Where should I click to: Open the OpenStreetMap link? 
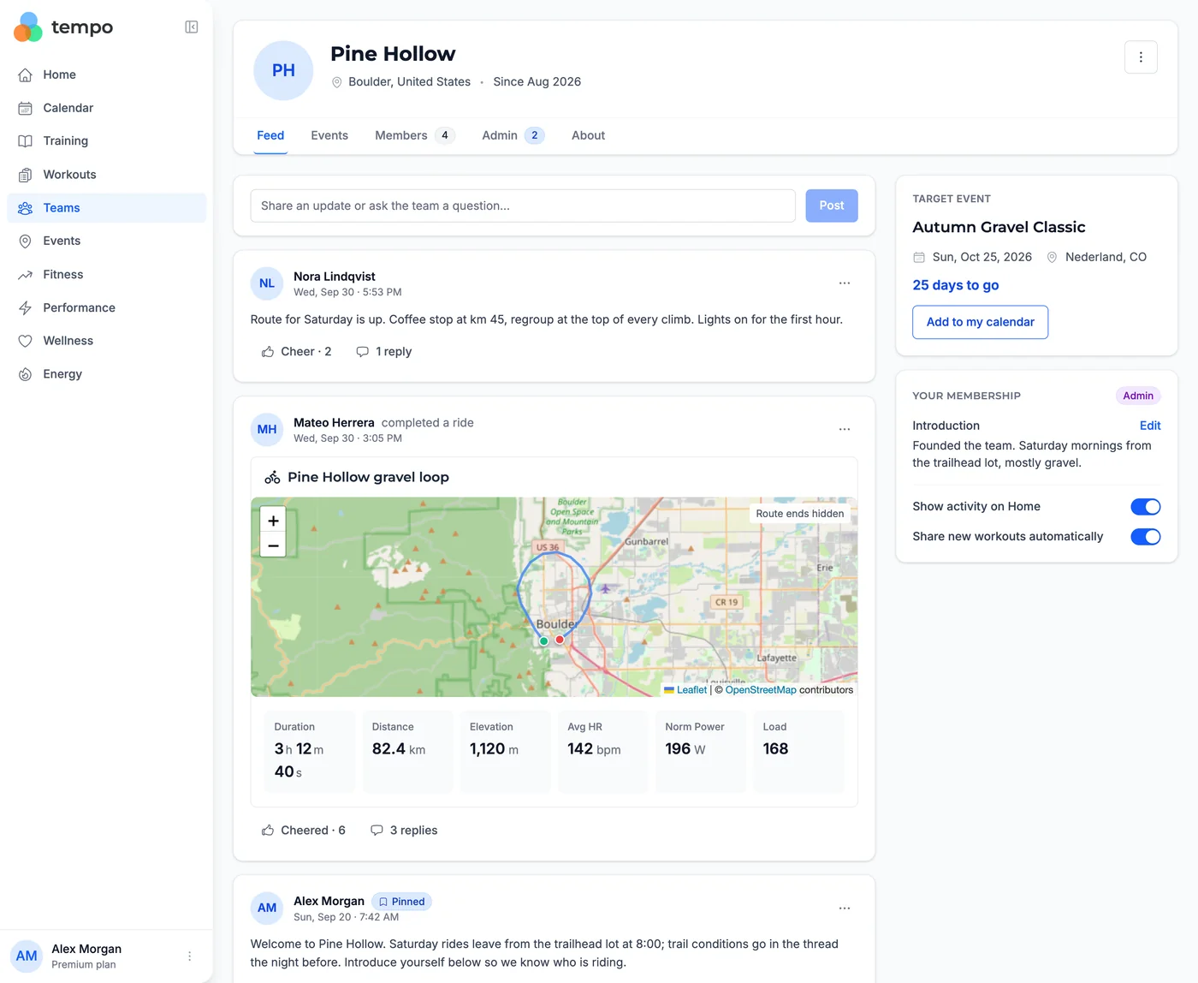tap(761, 690)
